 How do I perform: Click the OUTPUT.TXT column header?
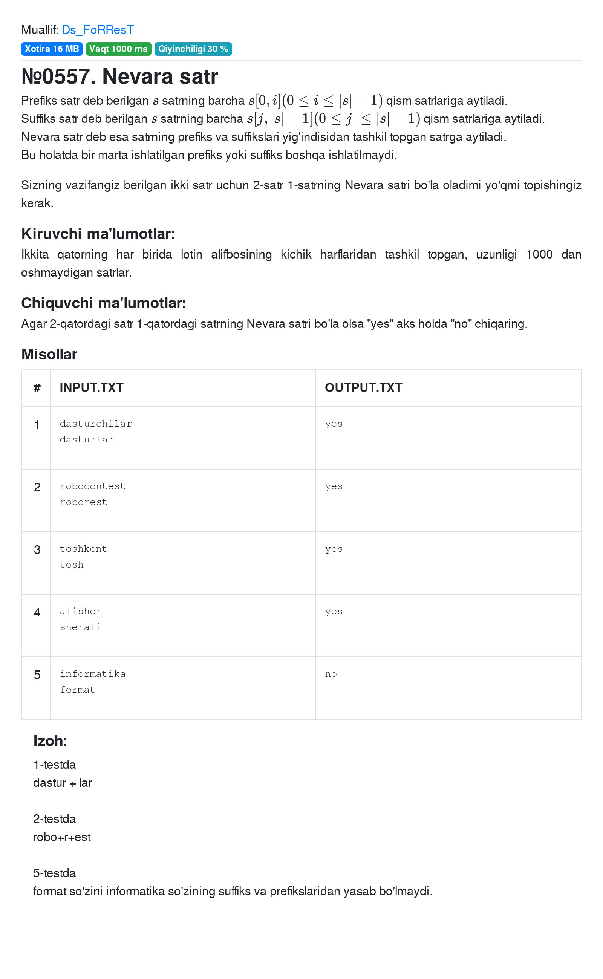[364, 388]
